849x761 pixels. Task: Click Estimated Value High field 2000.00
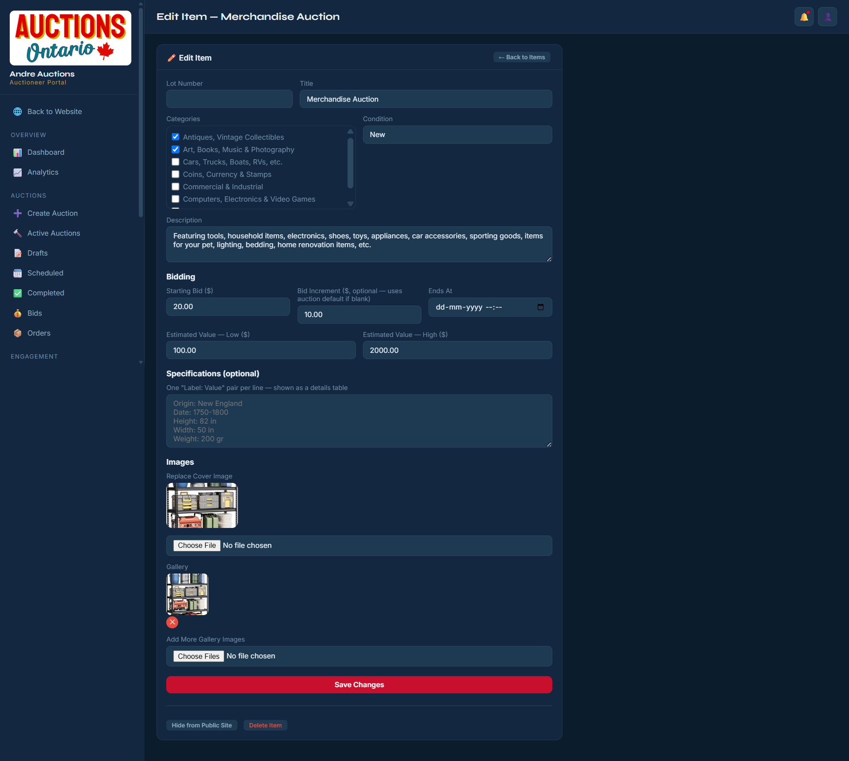[x=457, y=350]
